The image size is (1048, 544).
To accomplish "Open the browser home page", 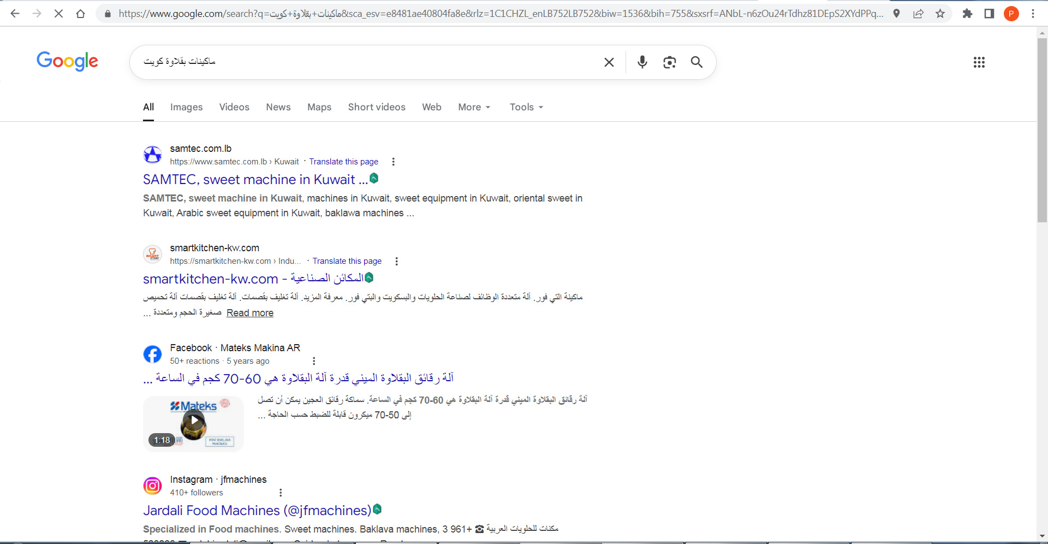I will (80, 14).
